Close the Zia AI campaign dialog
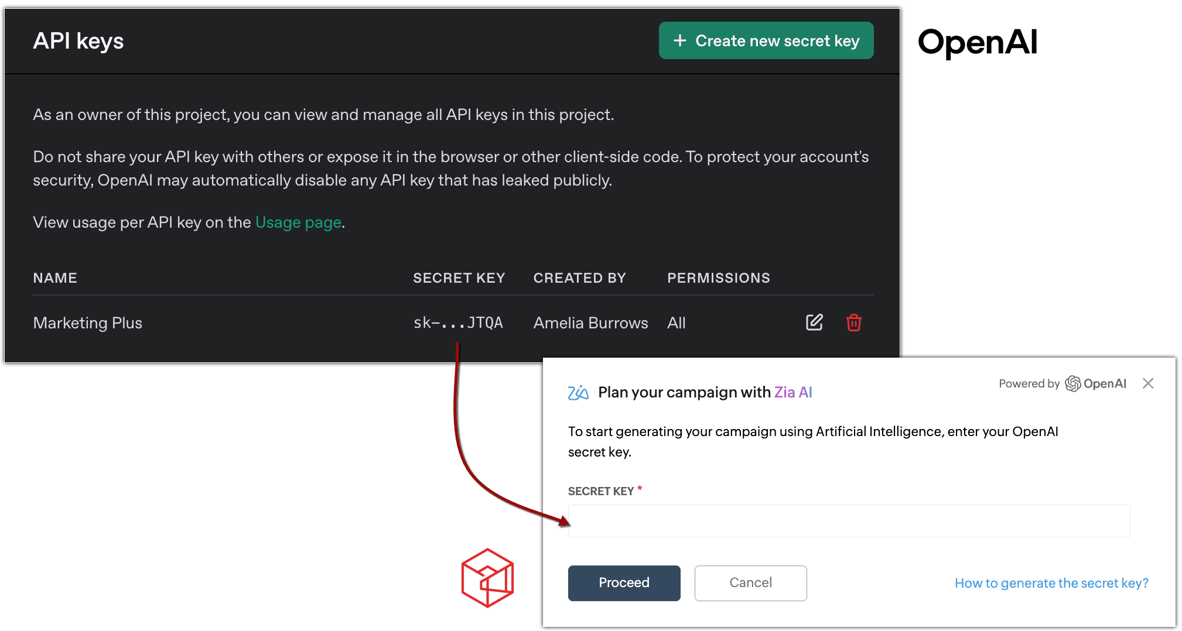 (1148, 383)
